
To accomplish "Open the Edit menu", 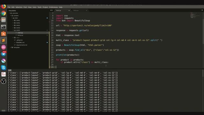I will [13, 7].
